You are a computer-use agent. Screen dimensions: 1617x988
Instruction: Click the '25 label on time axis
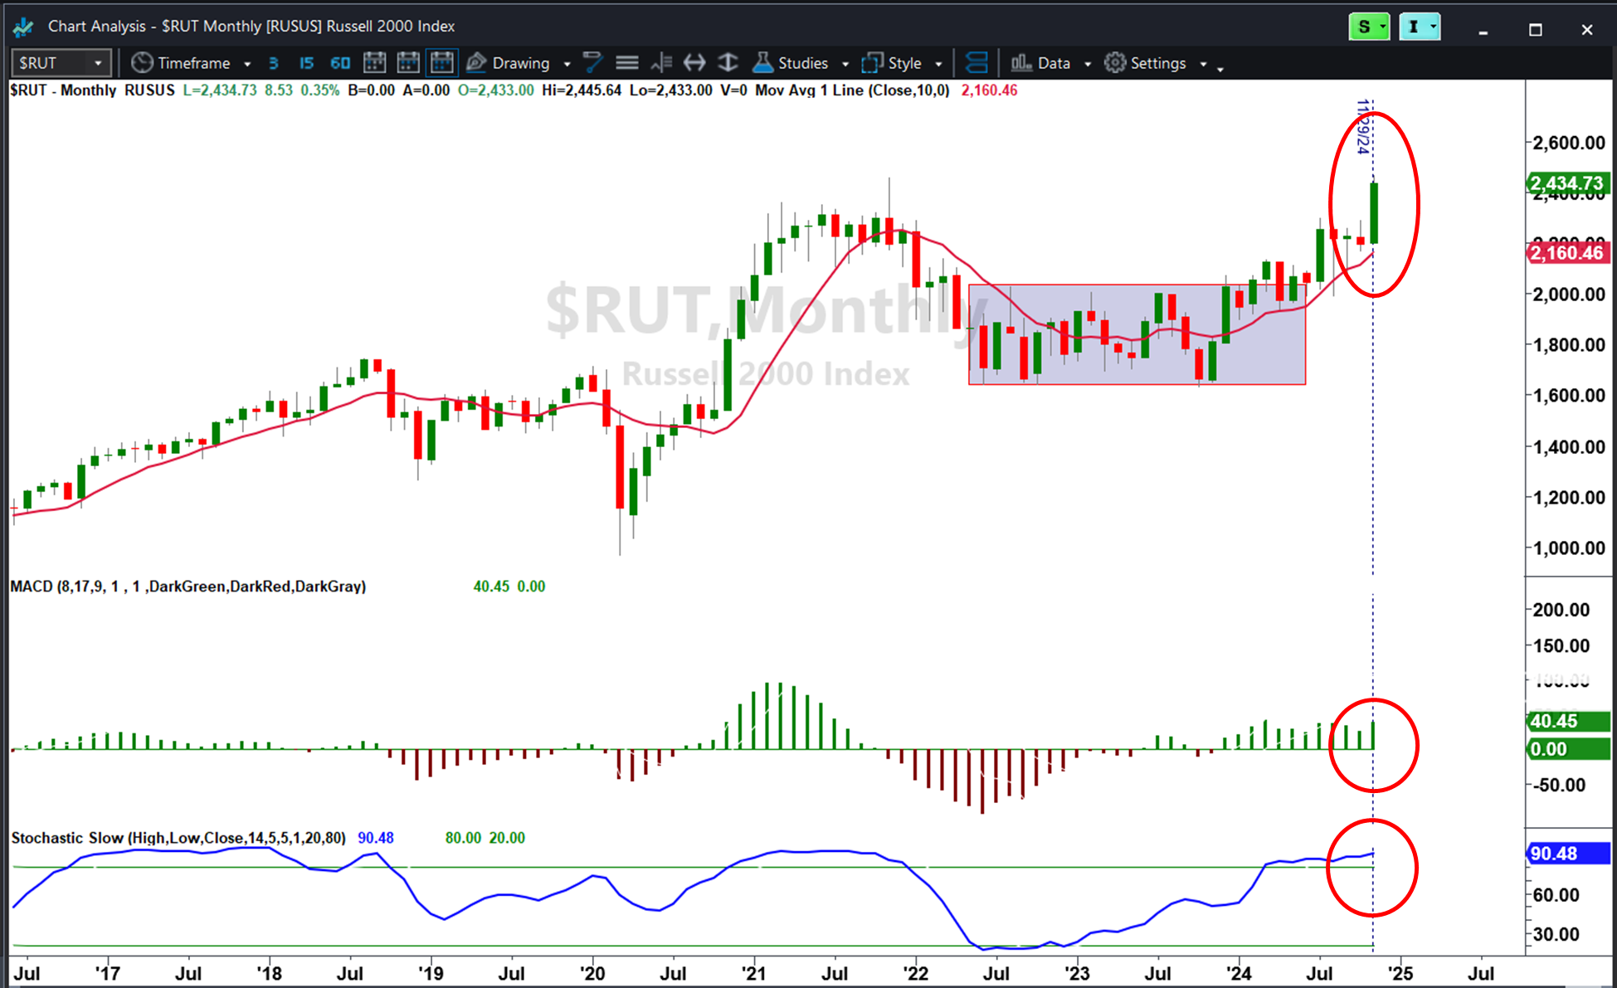1400,973
